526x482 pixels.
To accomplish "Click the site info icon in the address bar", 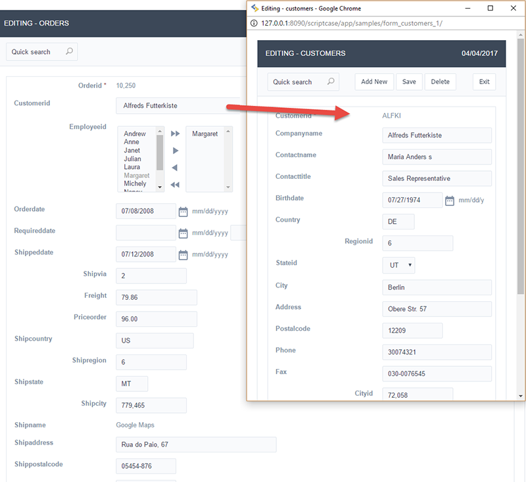I will click(x=254, y=22).
